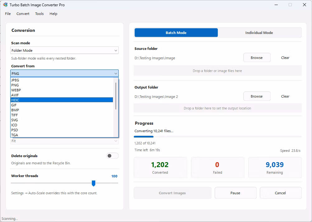Pick PSD in the format list
Screen dimensions: 312x222
coord(62,130)
